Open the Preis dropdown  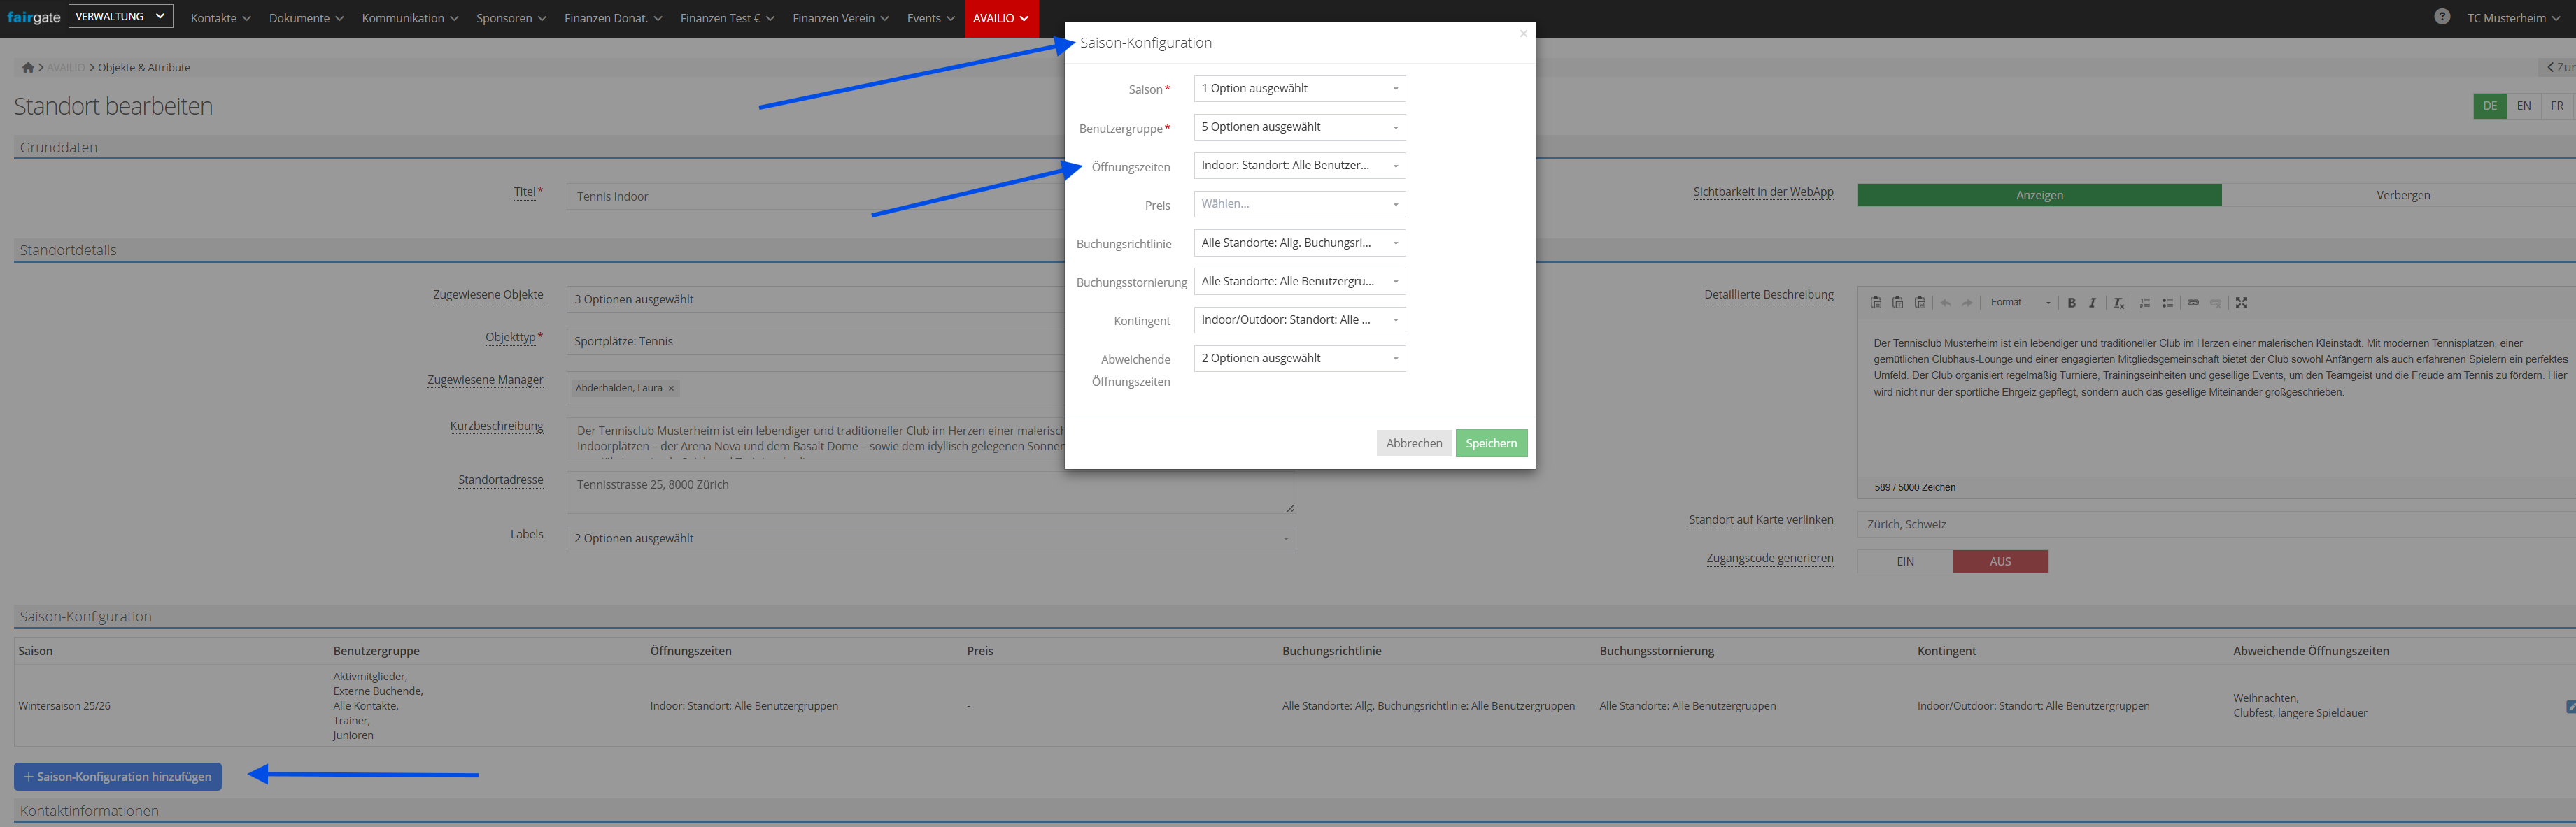(1299, 203)
